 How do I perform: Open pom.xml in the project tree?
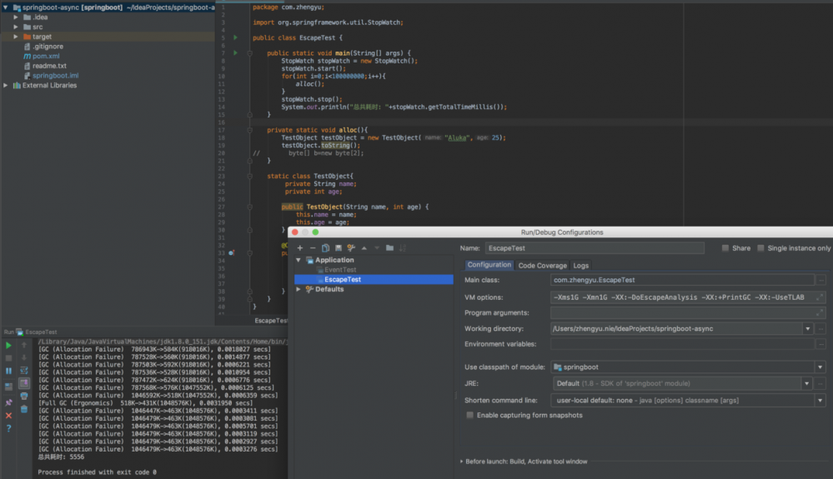click(46, 57)
